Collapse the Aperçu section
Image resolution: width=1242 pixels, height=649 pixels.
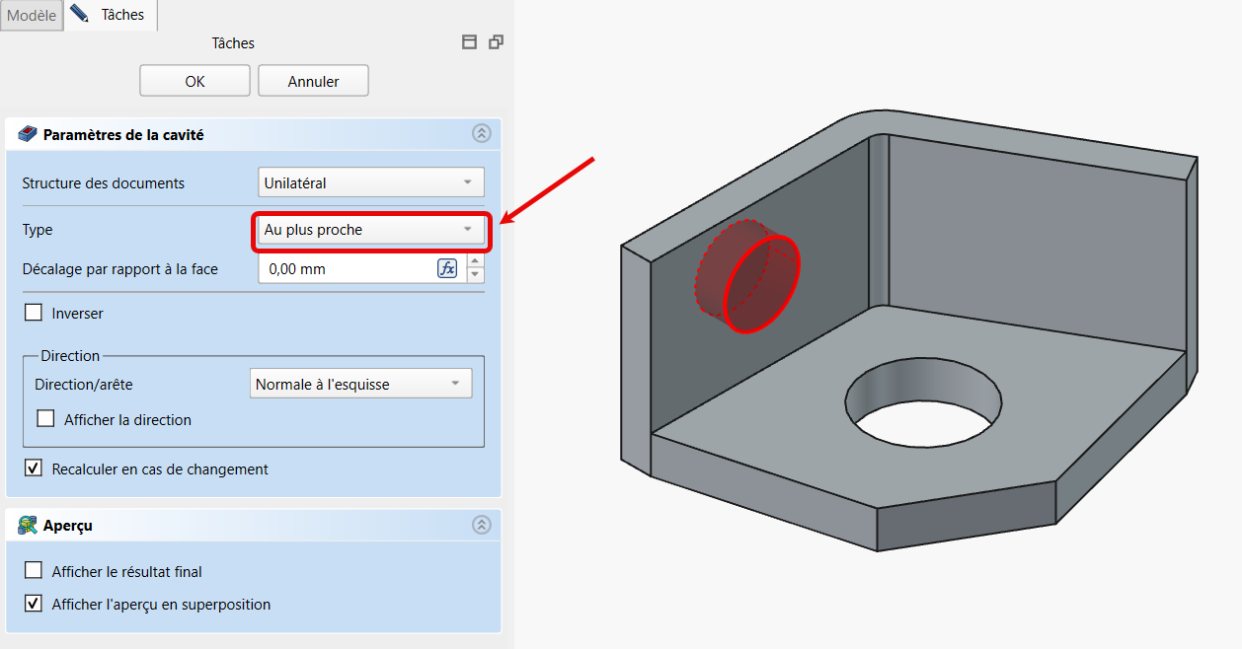[481, 525]
